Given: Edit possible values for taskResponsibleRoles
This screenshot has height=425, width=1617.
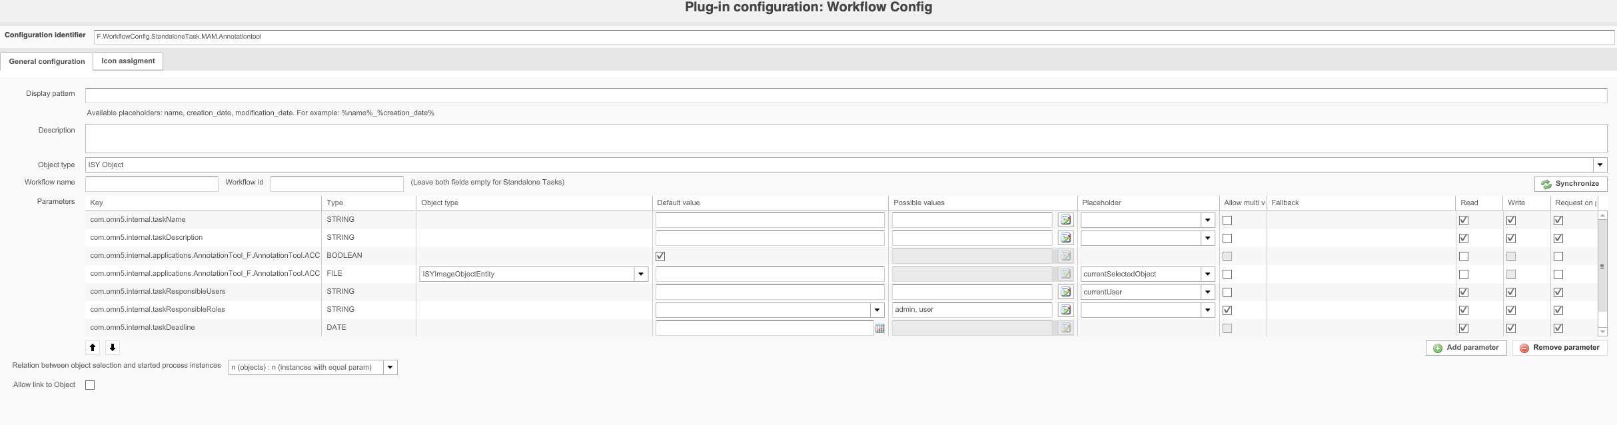Looking at the screenshot, I should tap(1065, 310).
